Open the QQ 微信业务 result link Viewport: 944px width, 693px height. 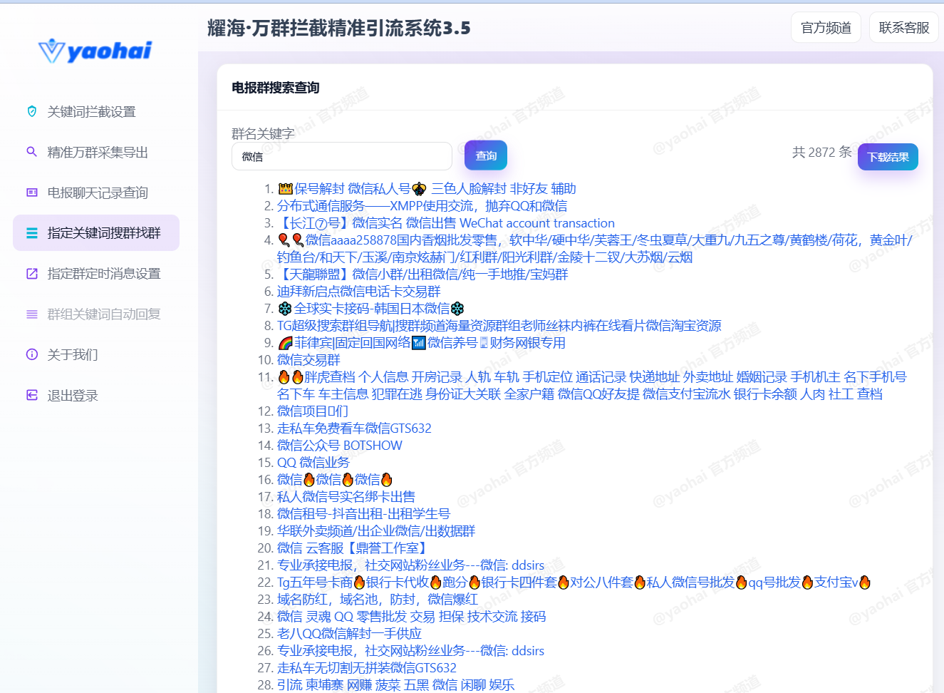[313, 463]
